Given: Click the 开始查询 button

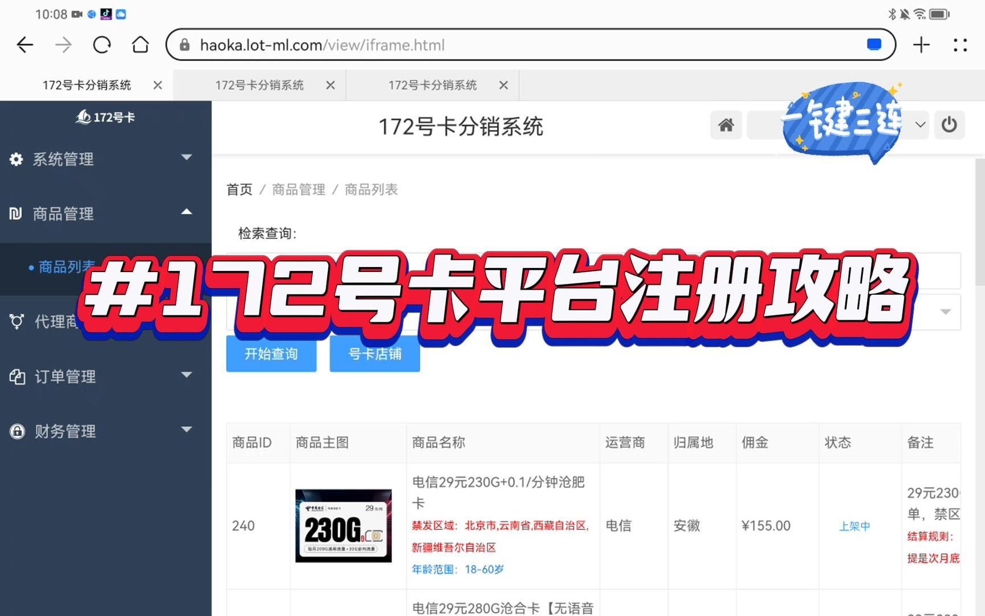Looking at the screenshot, I should tap(271, 354).
